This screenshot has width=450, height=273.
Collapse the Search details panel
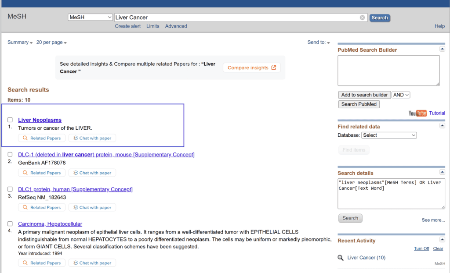point(442,172)
